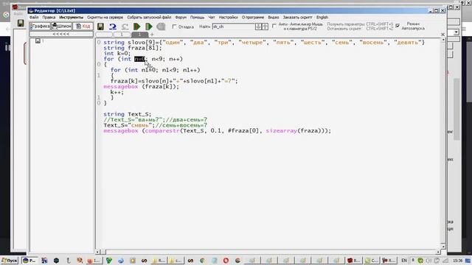Click the floppy icon in left sidebar strip
The image size is (472, 265).
21,23
